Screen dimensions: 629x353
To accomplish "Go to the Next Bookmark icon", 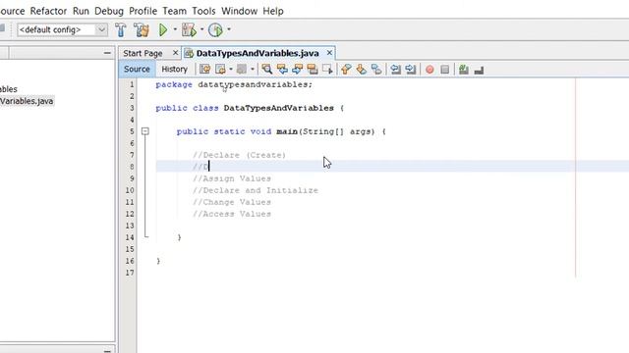I will coord(362,70).
